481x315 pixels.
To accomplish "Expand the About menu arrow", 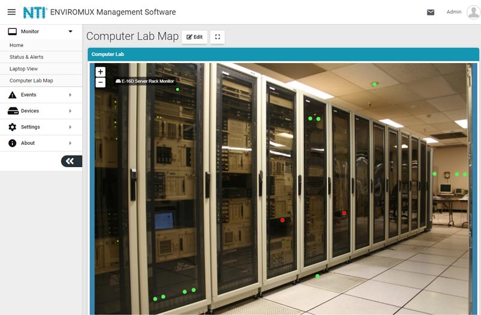I will click(x=70, y=143).
